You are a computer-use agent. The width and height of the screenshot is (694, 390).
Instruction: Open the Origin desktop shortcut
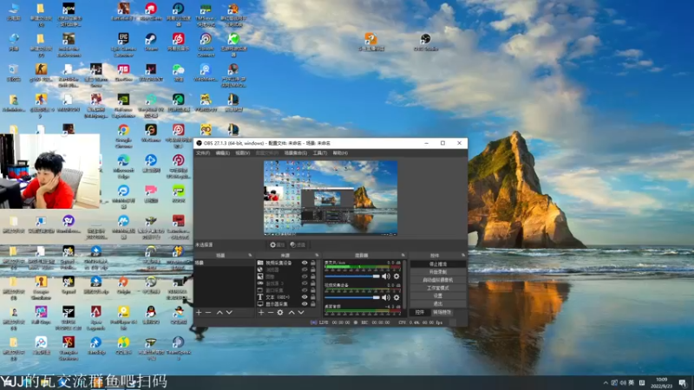[x=123, y=285]
